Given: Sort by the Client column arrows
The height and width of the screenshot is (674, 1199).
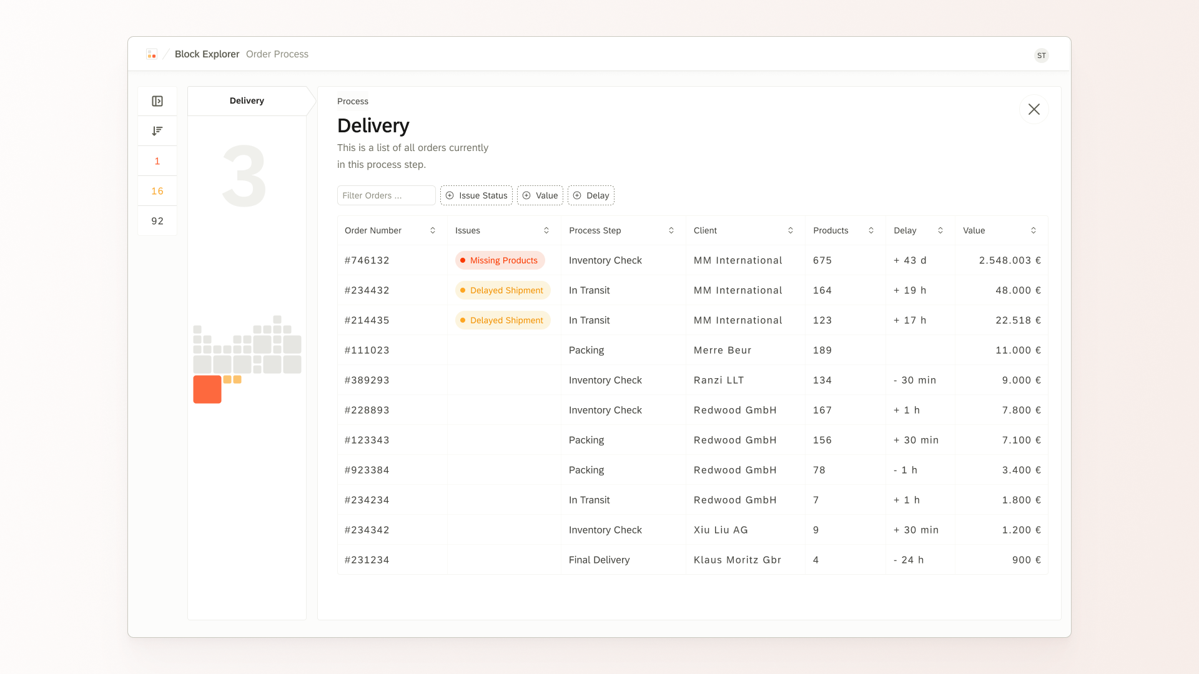Looking at the screenshot, I should point(791,231).
